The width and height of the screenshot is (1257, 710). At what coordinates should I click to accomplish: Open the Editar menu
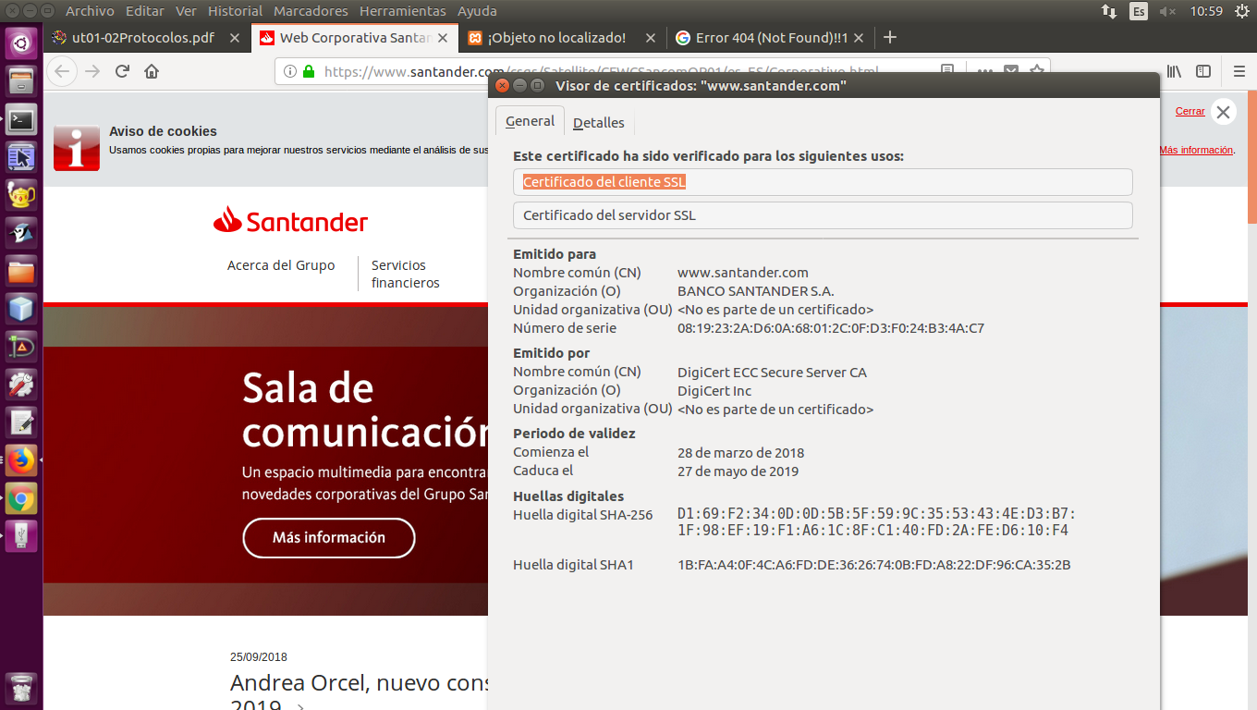pos(144,11)
